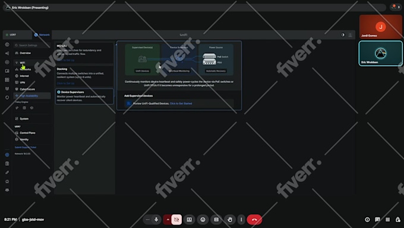Open system log icon in left rail
404x228 pixels.
point(7,163)
